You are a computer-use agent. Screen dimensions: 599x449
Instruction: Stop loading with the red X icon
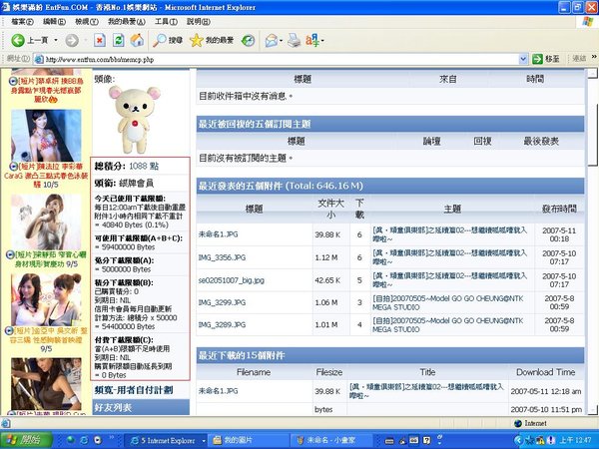pyautogui.click(x=99, y=40)
